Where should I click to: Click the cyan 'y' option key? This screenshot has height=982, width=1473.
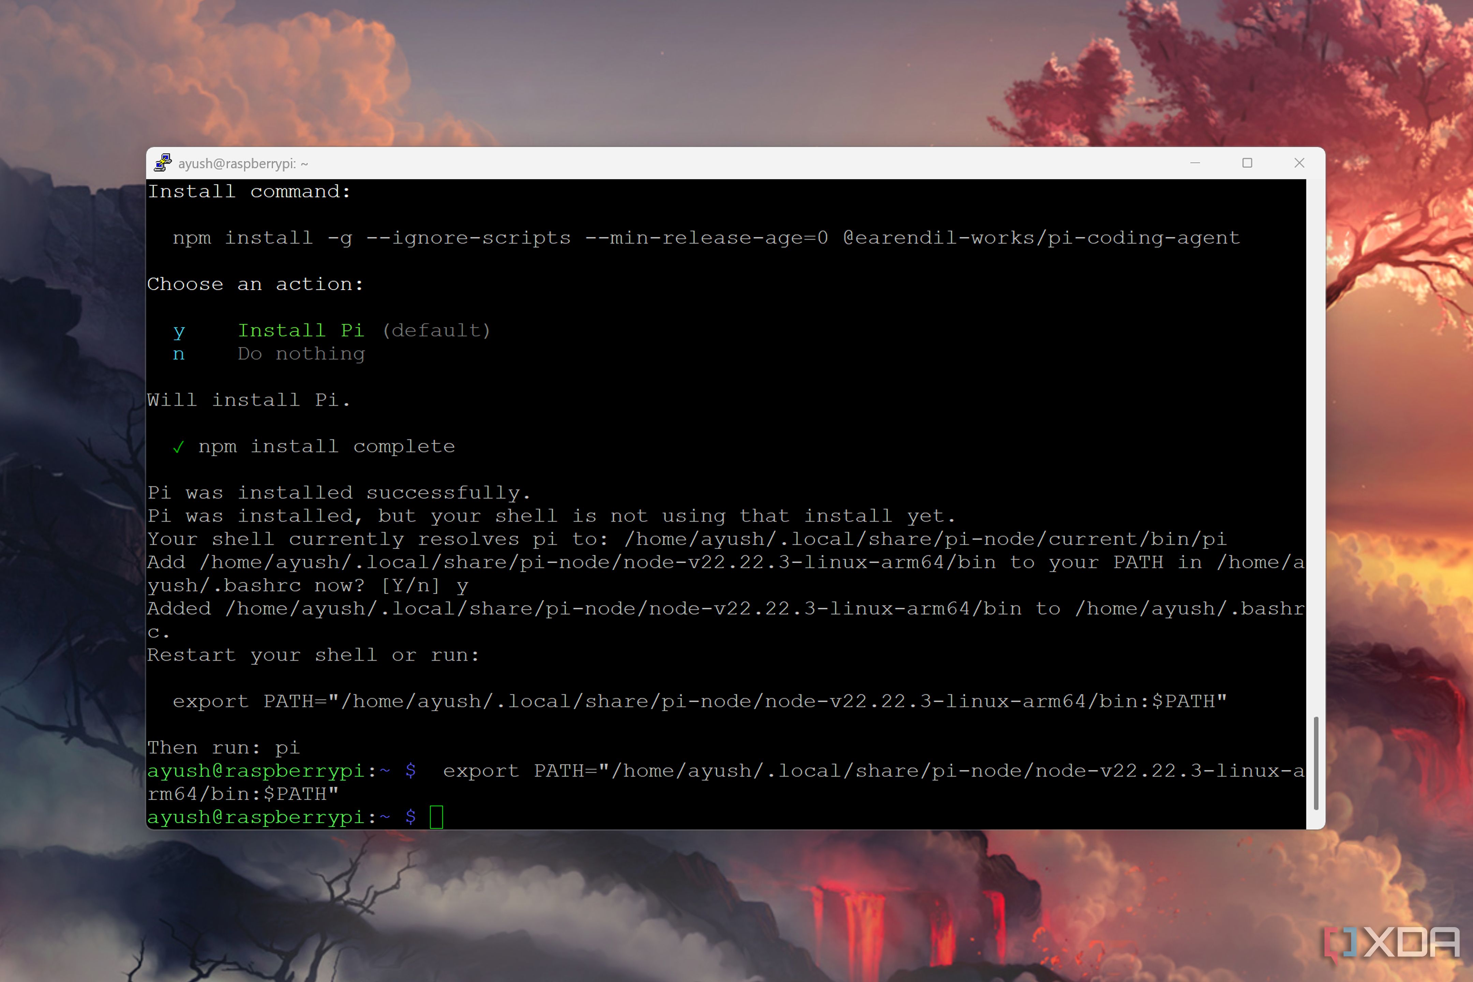pos(179,331)
